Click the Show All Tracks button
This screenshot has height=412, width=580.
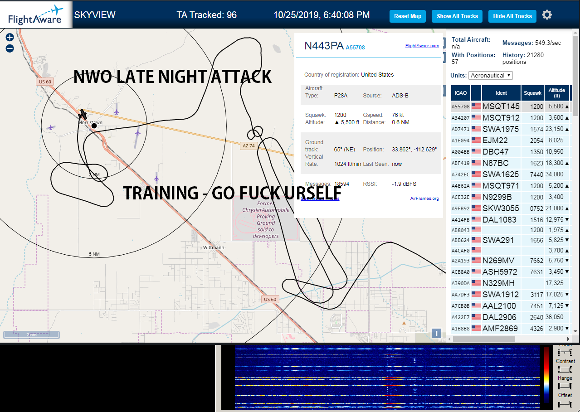[x=457, y=16]
